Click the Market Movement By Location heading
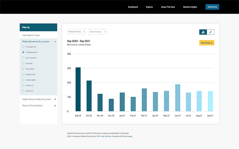 click(x=36, y=41)
